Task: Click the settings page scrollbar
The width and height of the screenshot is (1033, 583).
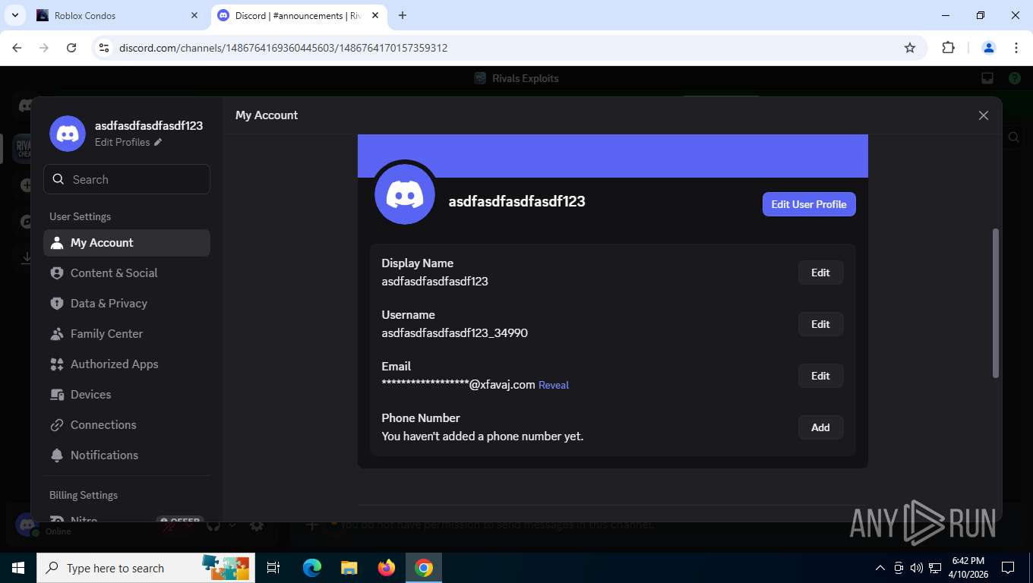Action: (x=996, y=302)
